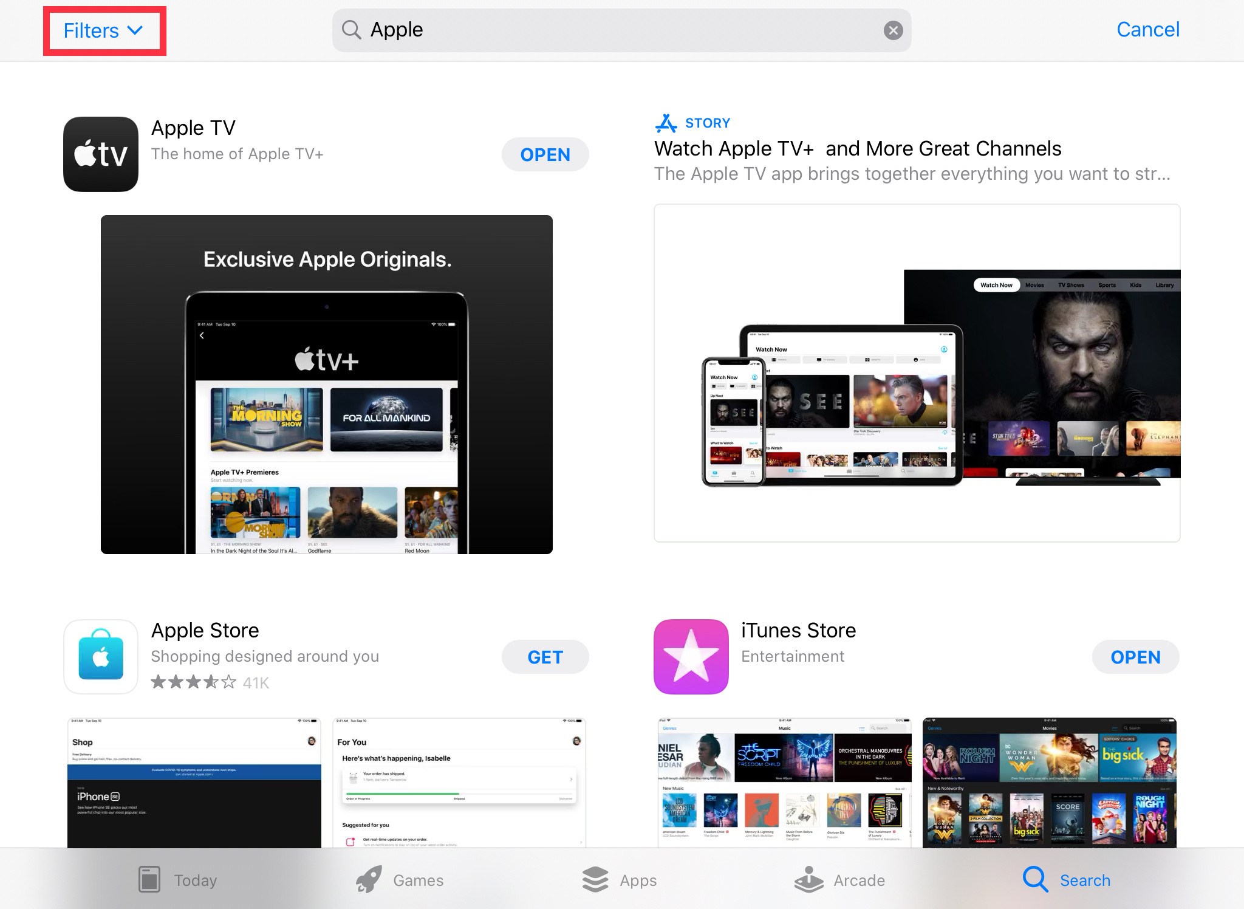Open the Watch Apple TV+ story headline
The width and height of the screenshot is (1244, 909).
(857, 149)
